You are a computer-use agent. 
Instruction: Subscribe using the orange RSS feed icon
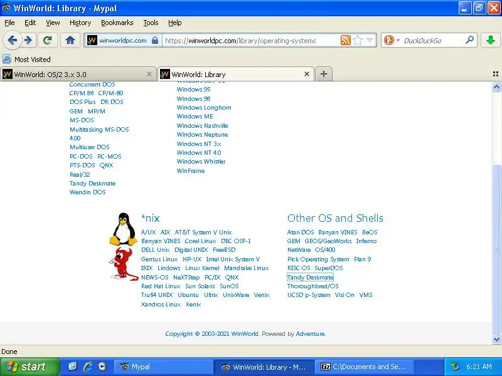[346, 40]
